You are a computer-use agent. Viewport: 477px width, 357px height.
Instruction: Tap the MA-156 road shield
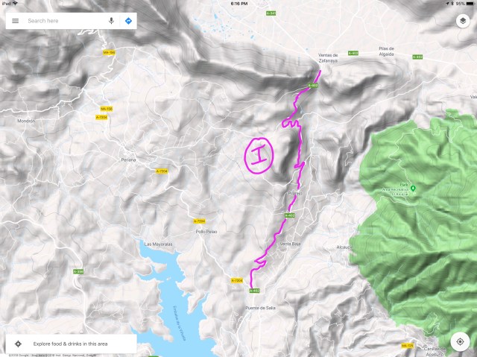(107, 109)
